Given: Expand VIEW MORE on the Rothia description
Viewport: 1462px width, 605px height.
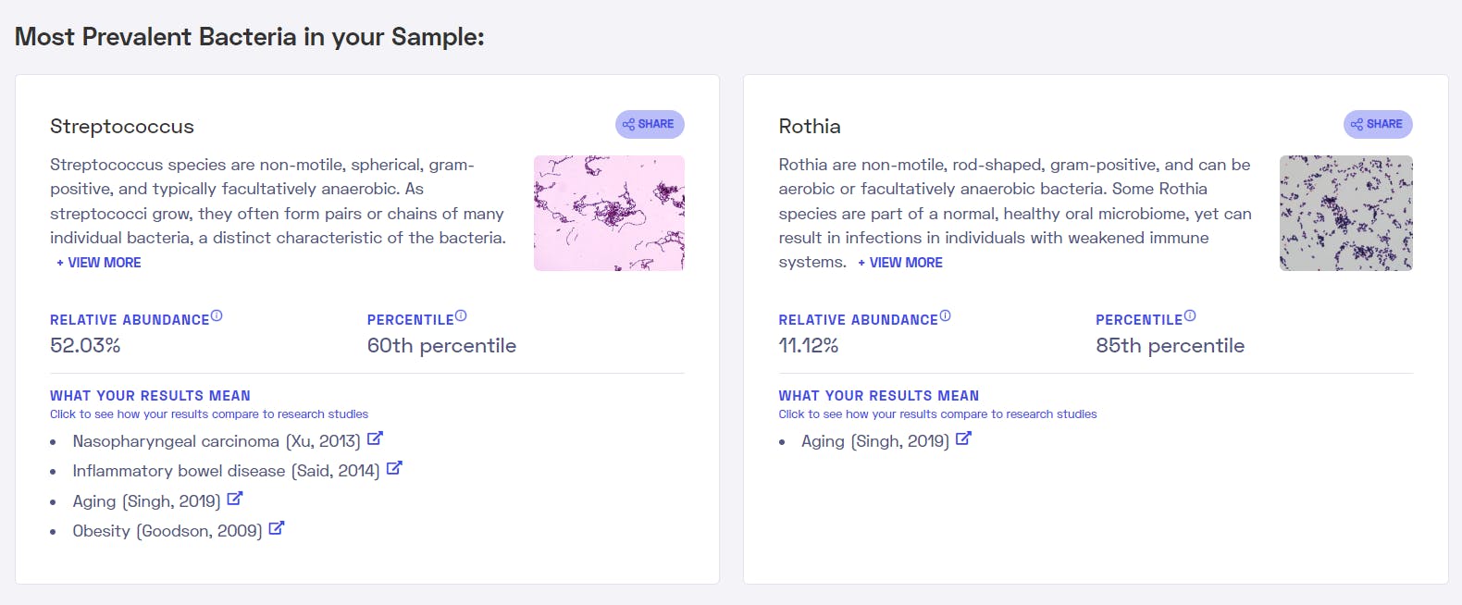Looking at the screenshot, I should (x=901, y=262).
